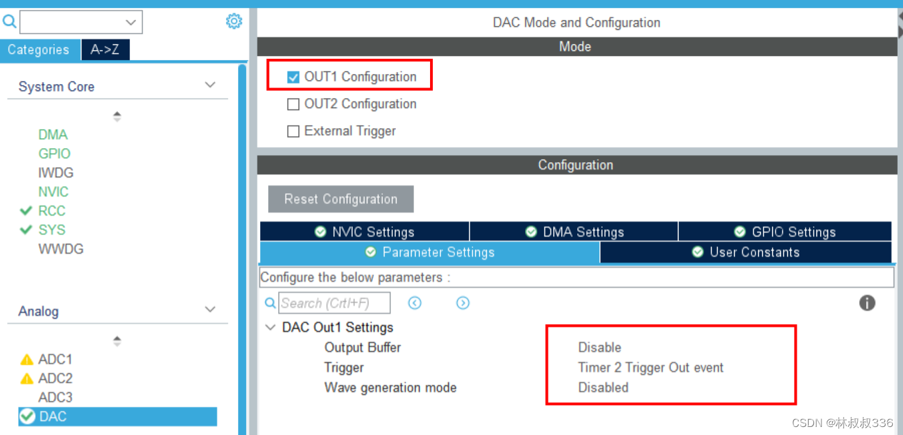Open the GPIO Settings tab

(785, 232)
